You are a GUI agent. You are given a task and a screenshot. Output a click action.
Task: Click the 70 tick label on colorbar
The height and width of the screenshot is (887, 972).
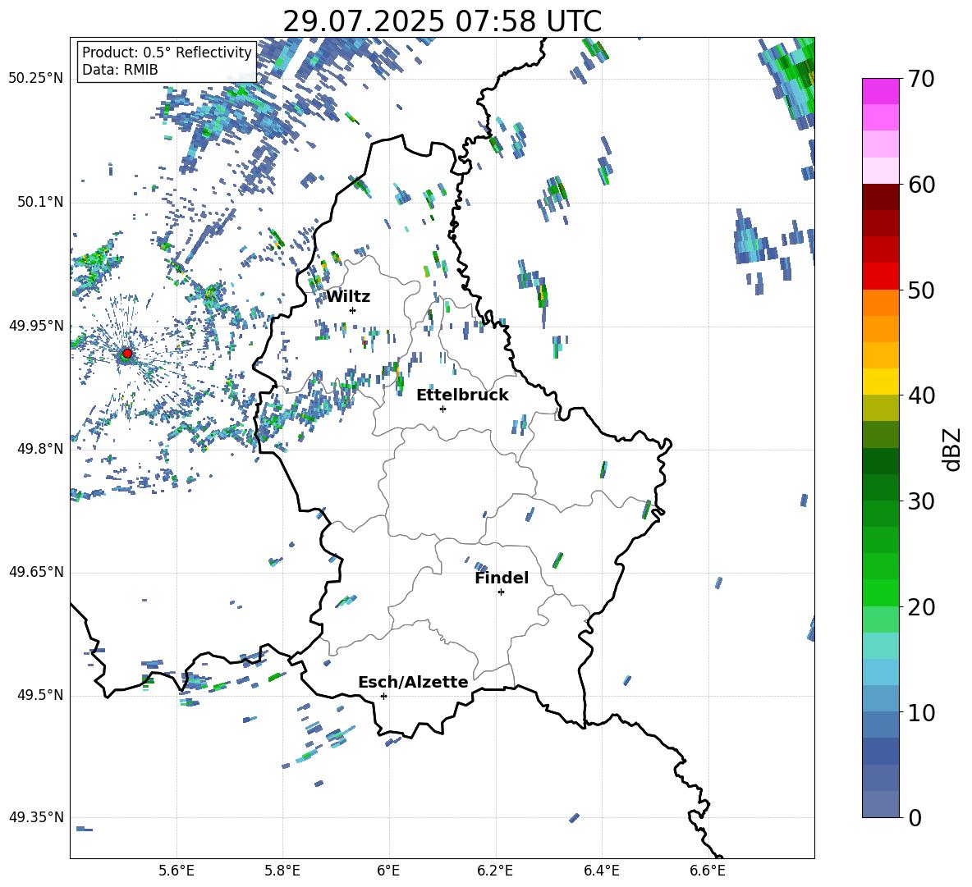pyautogui.click(x=920, y=80)
